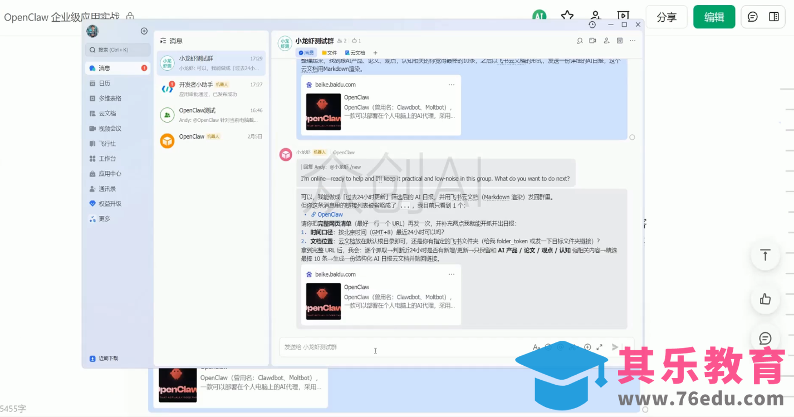Start a video call from the chat header
This screenshot has width=794, height=417.
(x=592, y=41)
